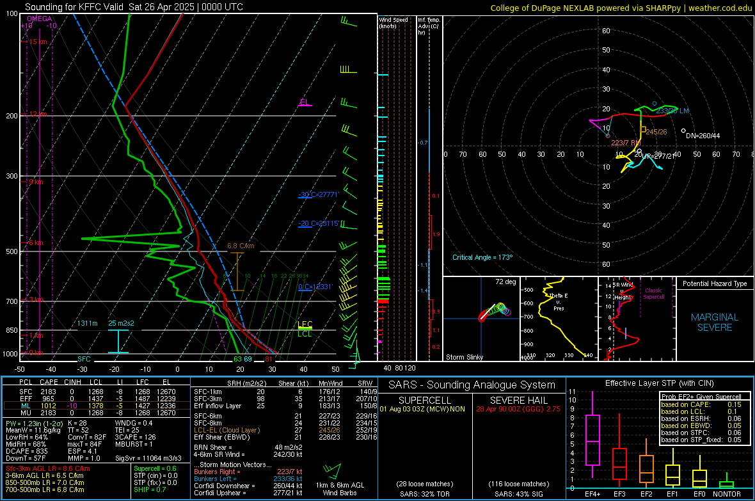
Task: Click the Effective Layer STP (with CIN) title
Action: [x=660, y=383]
